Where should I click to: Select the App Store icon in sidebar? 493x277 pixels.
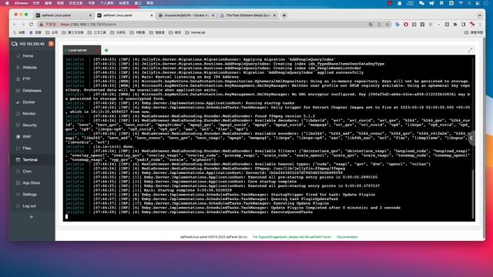[18, 183]
